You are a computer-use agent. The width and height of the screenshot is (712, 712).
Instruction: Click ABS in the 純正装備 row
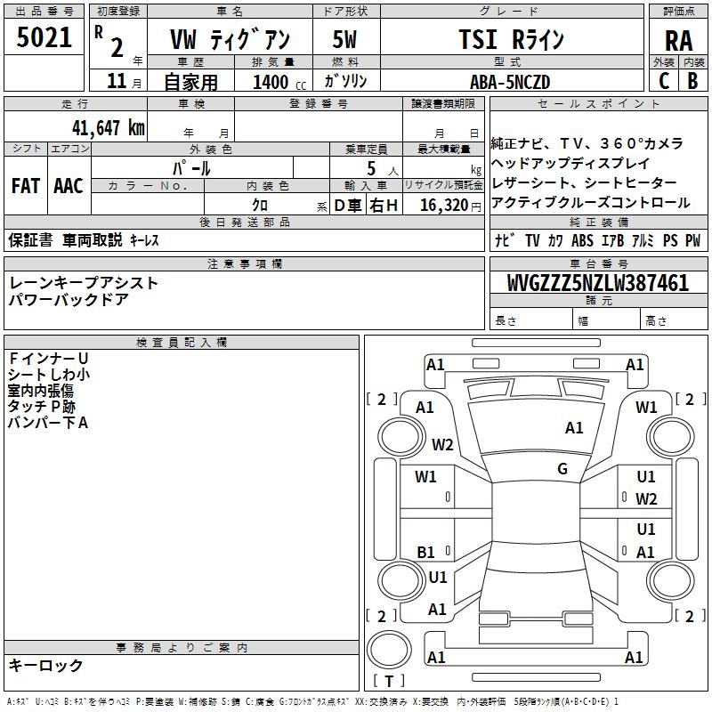tap(582, 240)
